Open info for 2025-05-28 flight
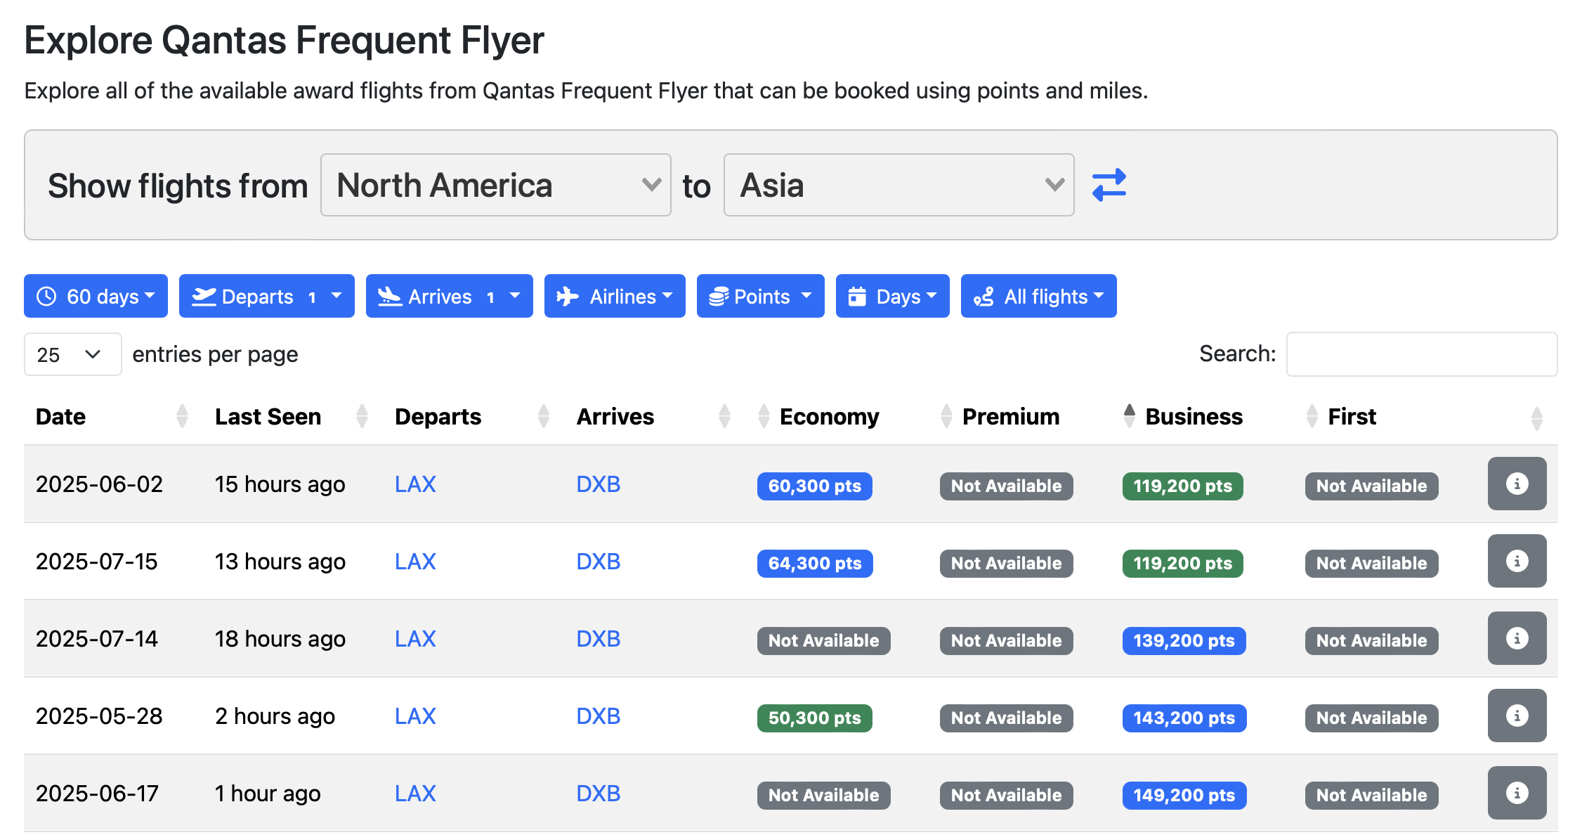This screenshot has height=835, width=1575. coord(1516,716)
